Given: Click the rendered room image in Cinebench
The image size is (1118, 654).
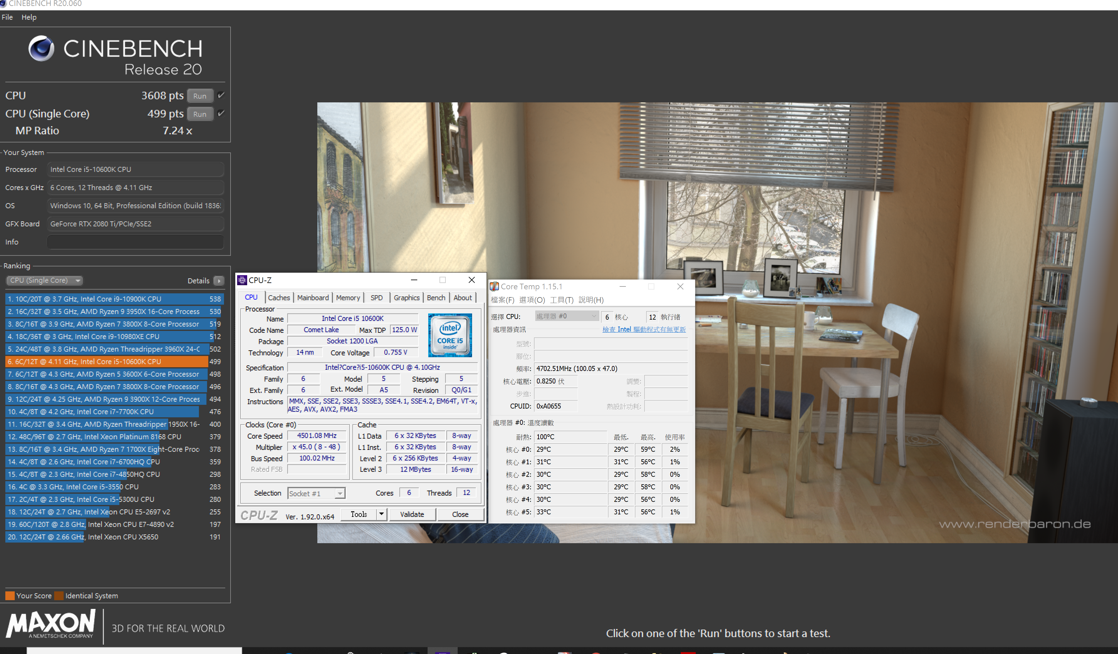Looking at the screenshot, I should [x=717, y=322].
